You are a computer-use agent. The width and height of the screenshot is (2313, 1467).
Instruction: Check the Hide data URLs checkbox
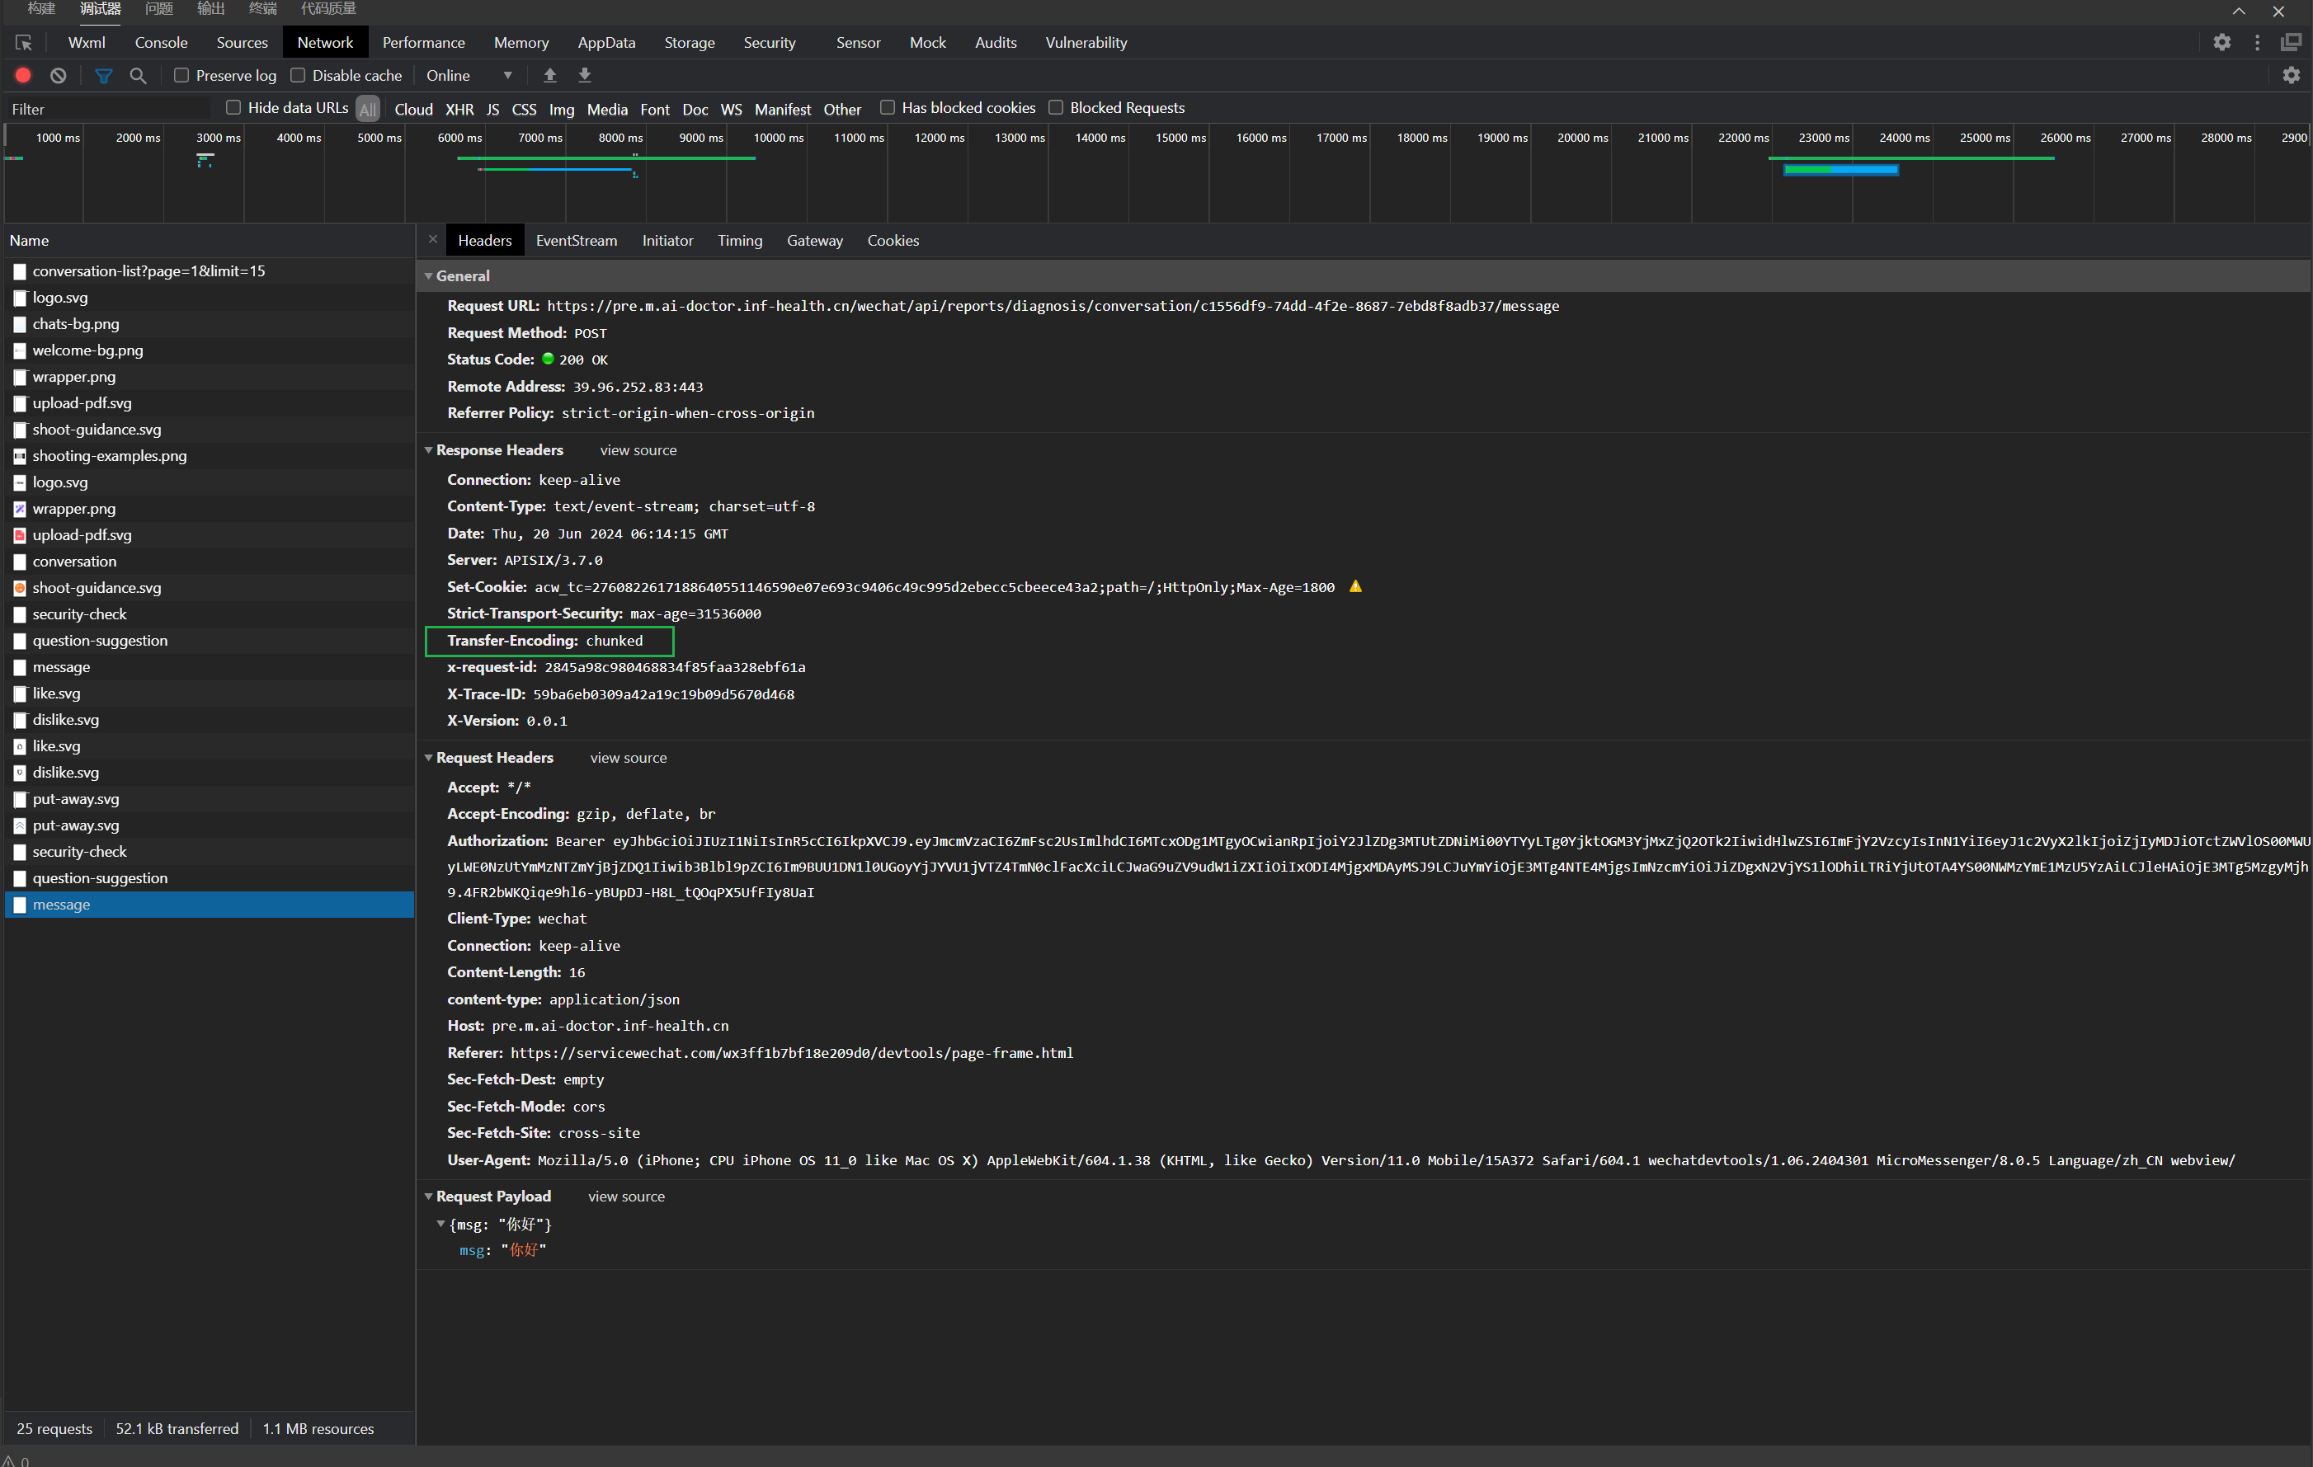tap(233, 107)
